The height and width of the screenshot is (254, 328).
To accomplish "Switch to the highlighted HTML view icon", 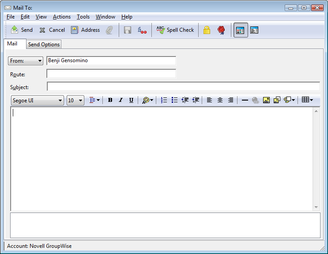I will click(x=240, y=30).
